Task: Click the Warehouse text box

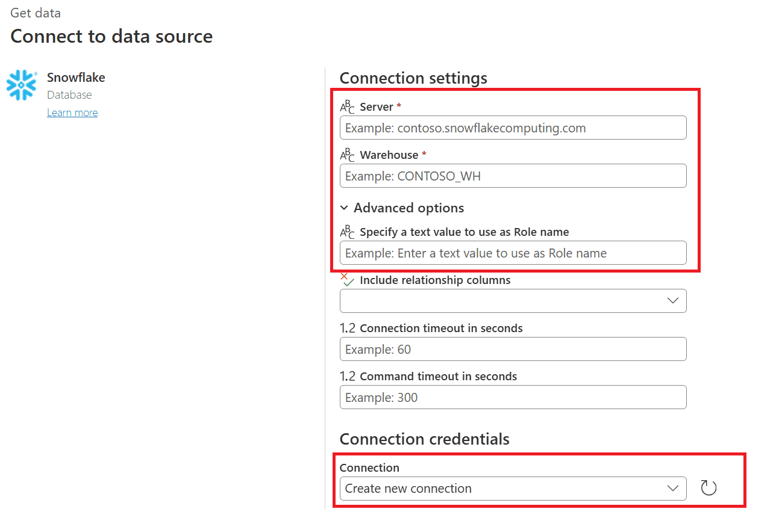Action: (x=513, y=176)
